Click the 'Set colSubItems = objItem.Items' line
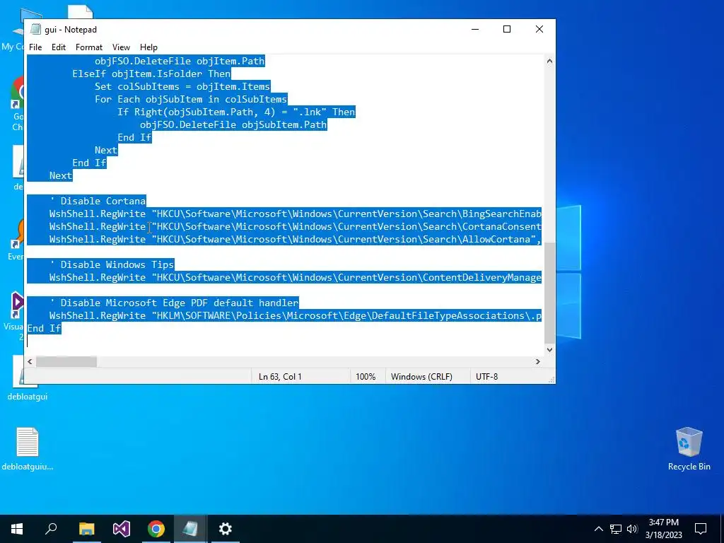The width and height of the screenshot is (724, 543). tap(182, 86)
